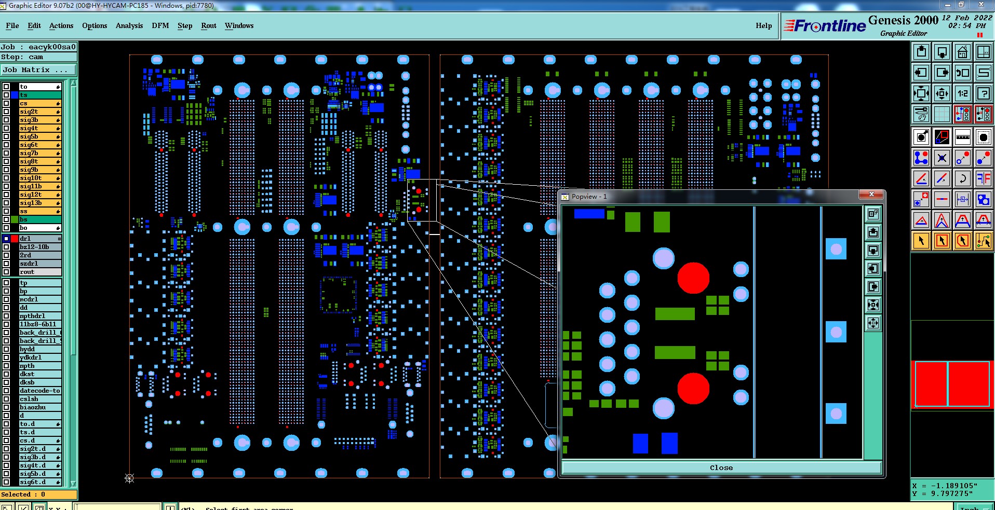This screenshot has height=510, width=995.
Task: Click pan up icon in Popview window
Action: pyautogui.click(x=873, y=232)
